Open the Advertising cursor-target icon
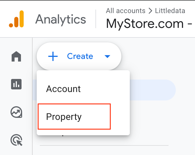 16,140
